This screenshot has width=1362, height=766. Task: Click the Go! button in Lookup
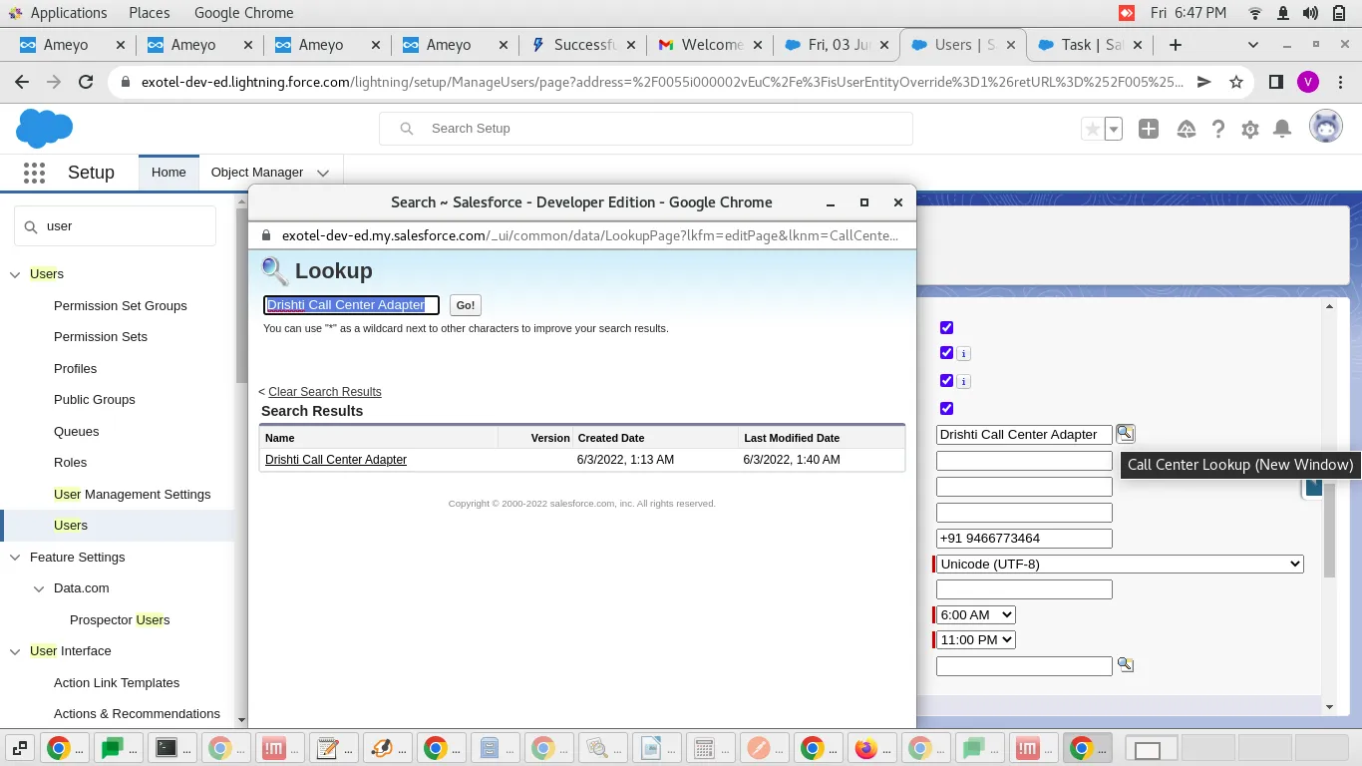pos(466,305)
